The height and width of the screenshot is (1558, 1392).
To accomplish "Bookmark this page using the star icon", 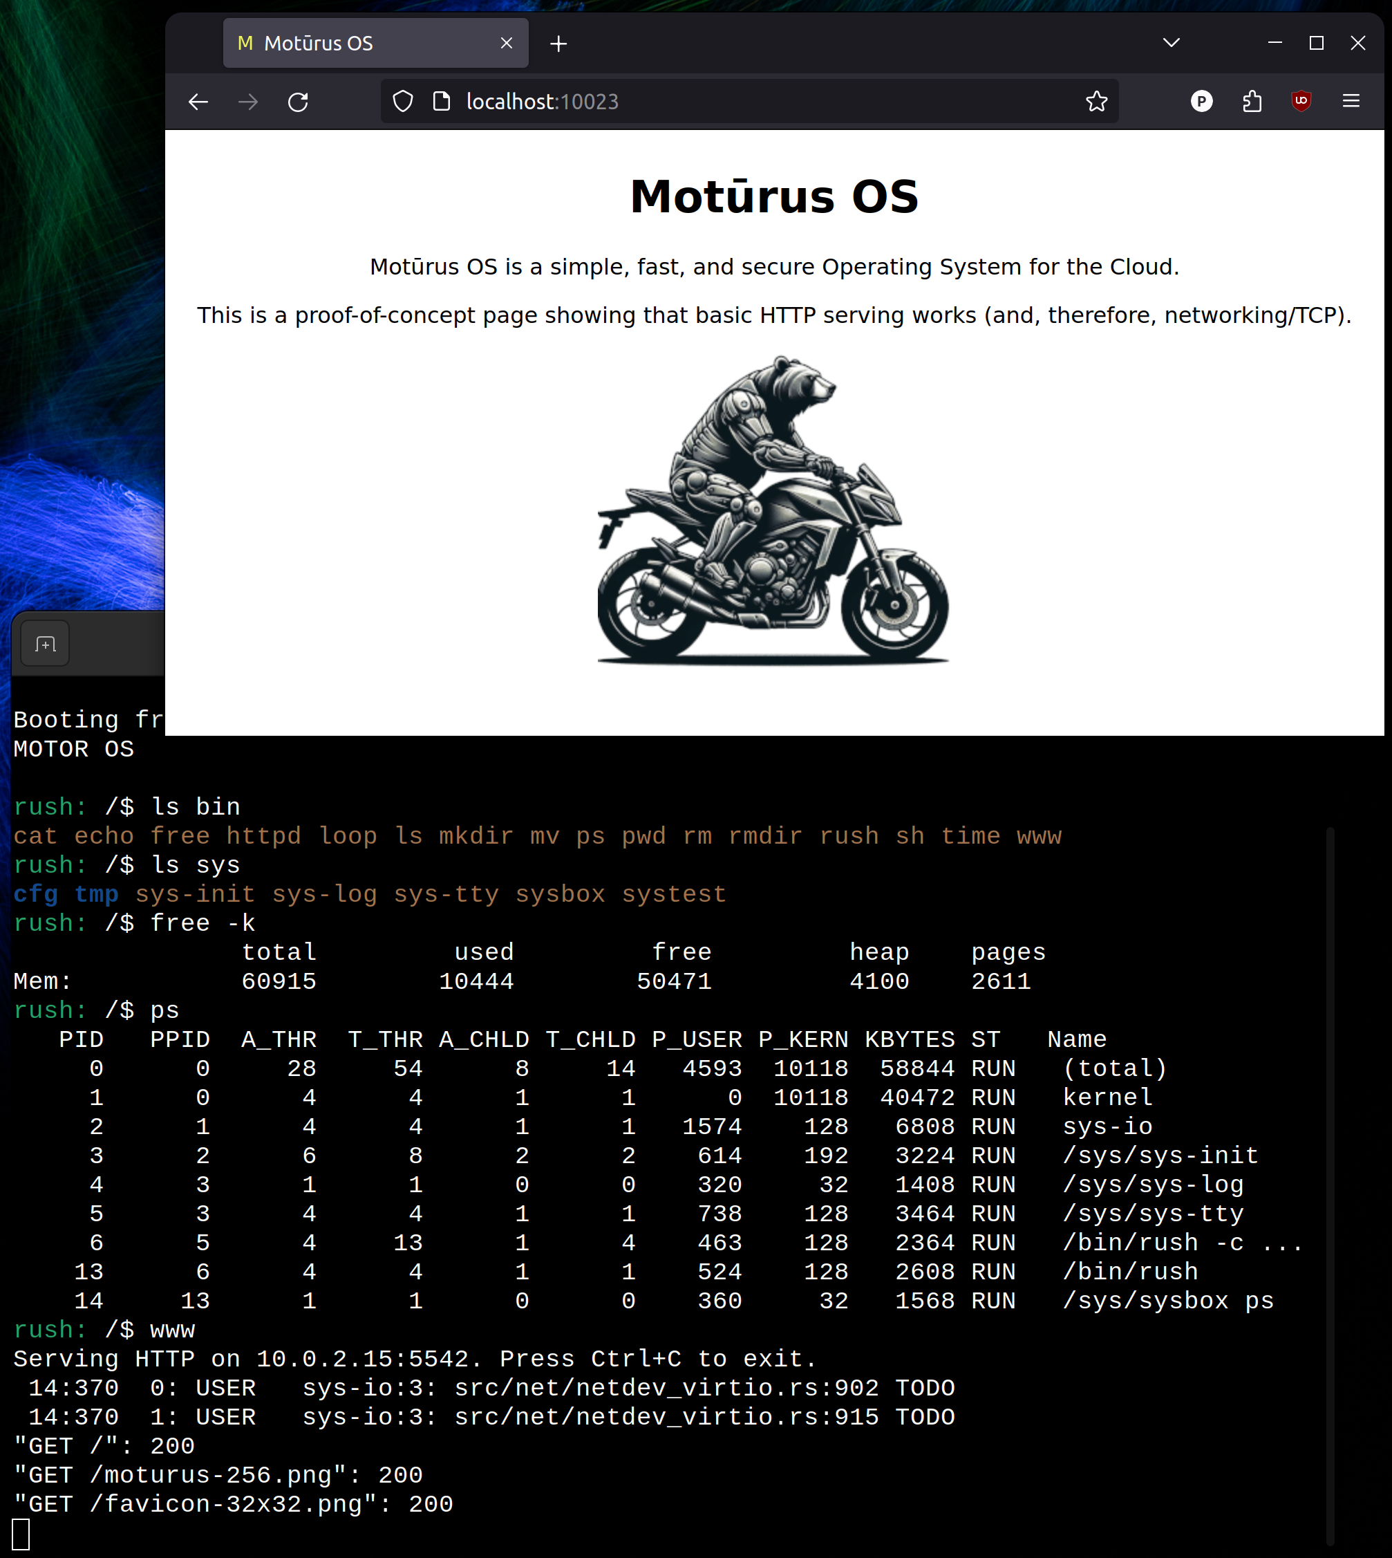I will [x=1098, y=100].
